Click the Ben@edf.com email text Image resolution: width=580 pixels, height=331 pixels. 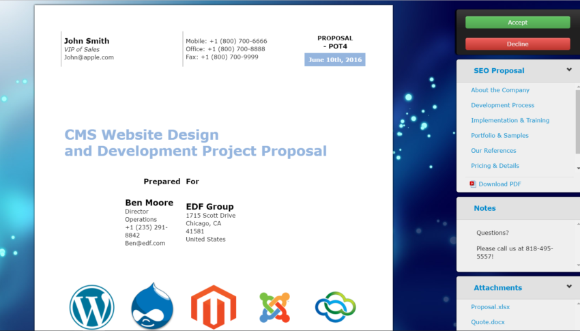[x=145, y=243]
